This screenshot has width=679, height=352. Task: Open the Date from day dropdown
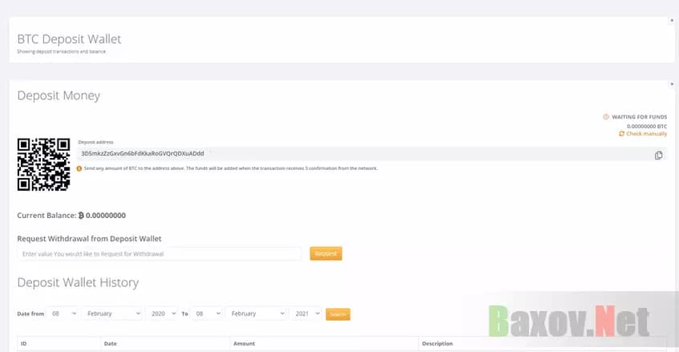coord(63,314)
